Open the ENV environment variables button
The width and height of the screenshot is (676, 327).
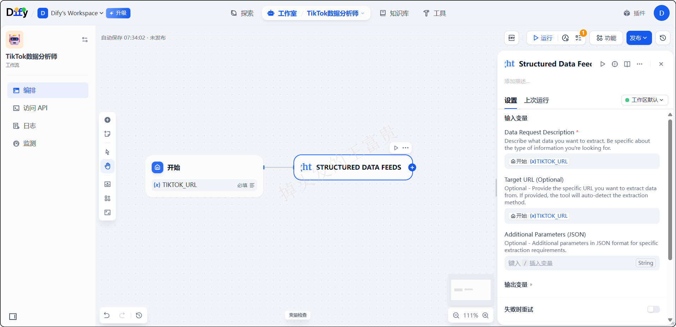tap(512, 38)
